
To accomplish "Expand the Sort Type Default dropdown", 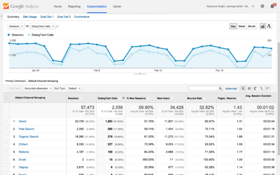I will point(75,88).
